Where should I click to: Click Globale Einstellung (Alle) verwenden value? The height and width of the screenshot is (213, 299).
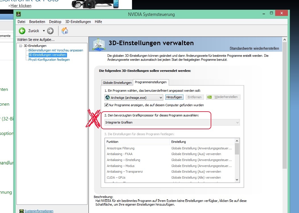click(x=196, y=177)
